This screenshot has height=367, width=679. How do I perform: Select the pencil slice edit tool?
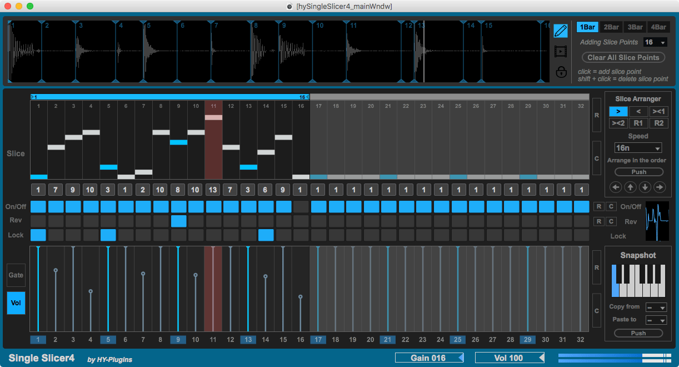point(561,31)
